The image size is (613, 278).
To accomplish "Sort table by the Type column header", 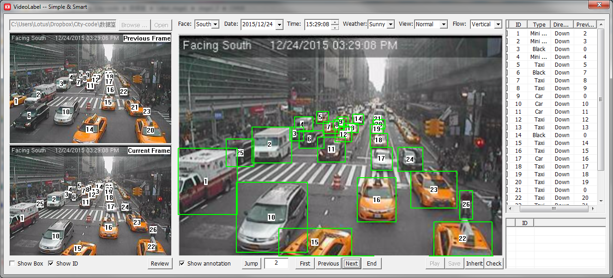I will pyautogui.click(x=539, y=25).
